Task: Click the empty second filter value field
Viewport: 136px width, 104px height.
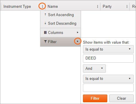Action: click(x=108, y=88)
